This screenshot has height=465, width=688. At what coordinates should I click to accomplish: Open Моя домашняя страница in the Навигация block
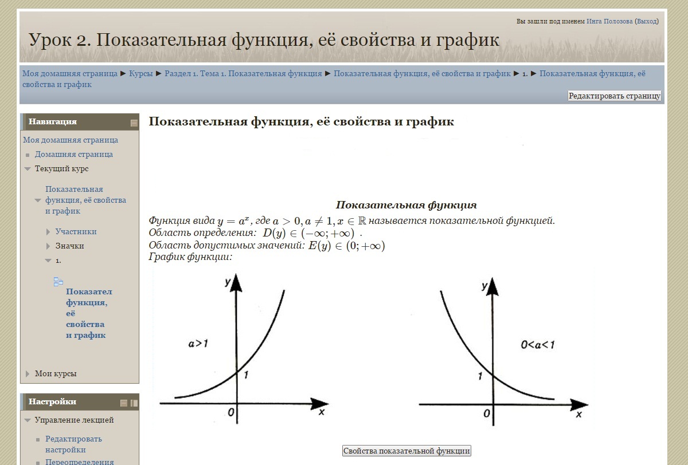pos(71,140)
